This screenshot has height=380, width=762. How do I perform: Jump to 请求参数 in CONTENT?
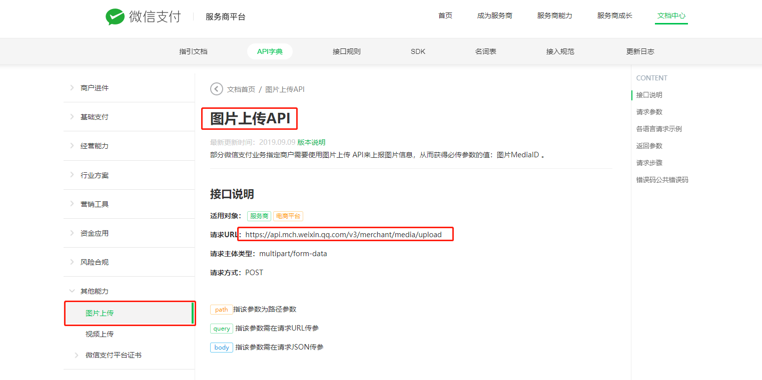pos(649,112)
